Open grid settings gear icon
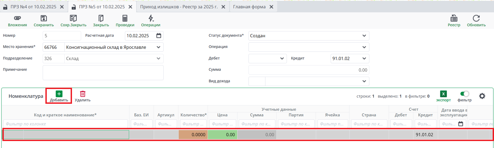Image resolution: width=494 pixels, height=148 pixels. 482,96
